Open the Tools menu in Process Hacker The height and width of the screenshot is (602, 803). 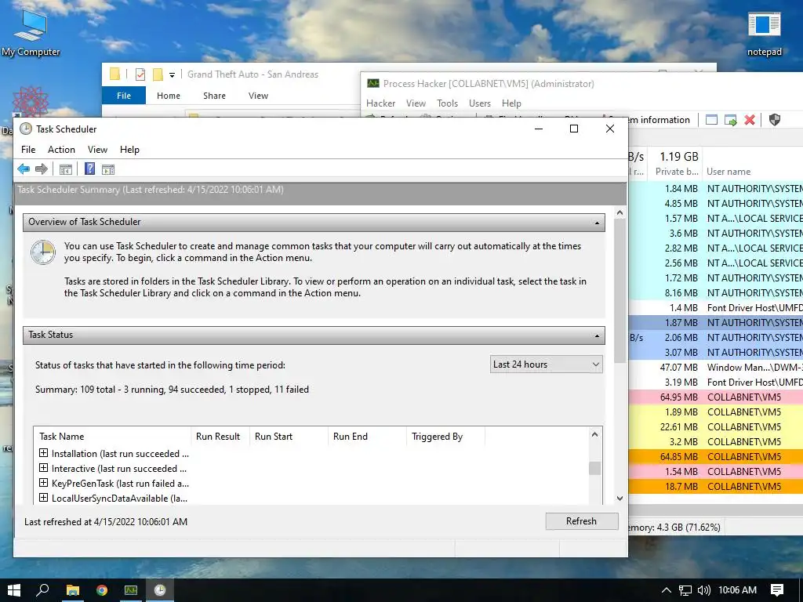pyautogui.click(x=447, y=103)
